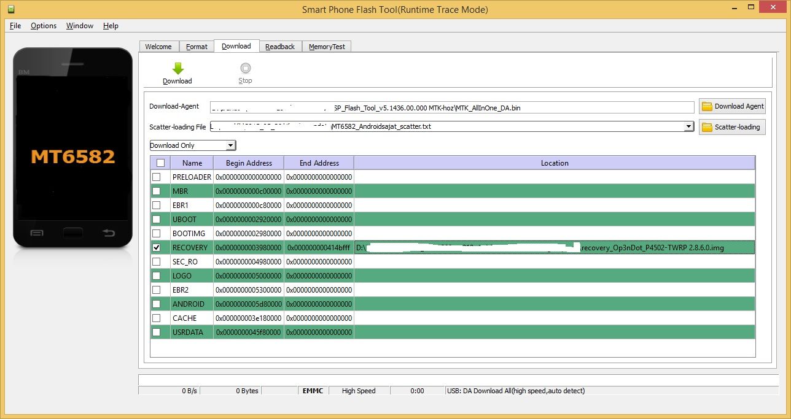Toggle the select-all header checkbox

(x=160, y=163)
